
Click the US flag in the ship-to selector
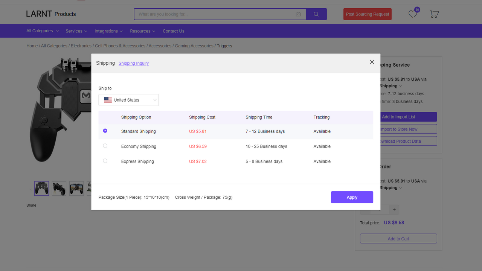pos(108,100)
